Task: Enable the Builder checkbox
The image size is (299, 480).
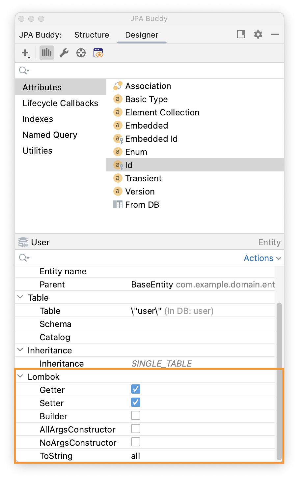Action: point(135,415)
